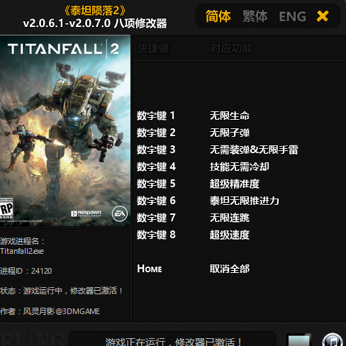
Task: Enable 超级精准度 cheat
Action: [x=235, y=184]
